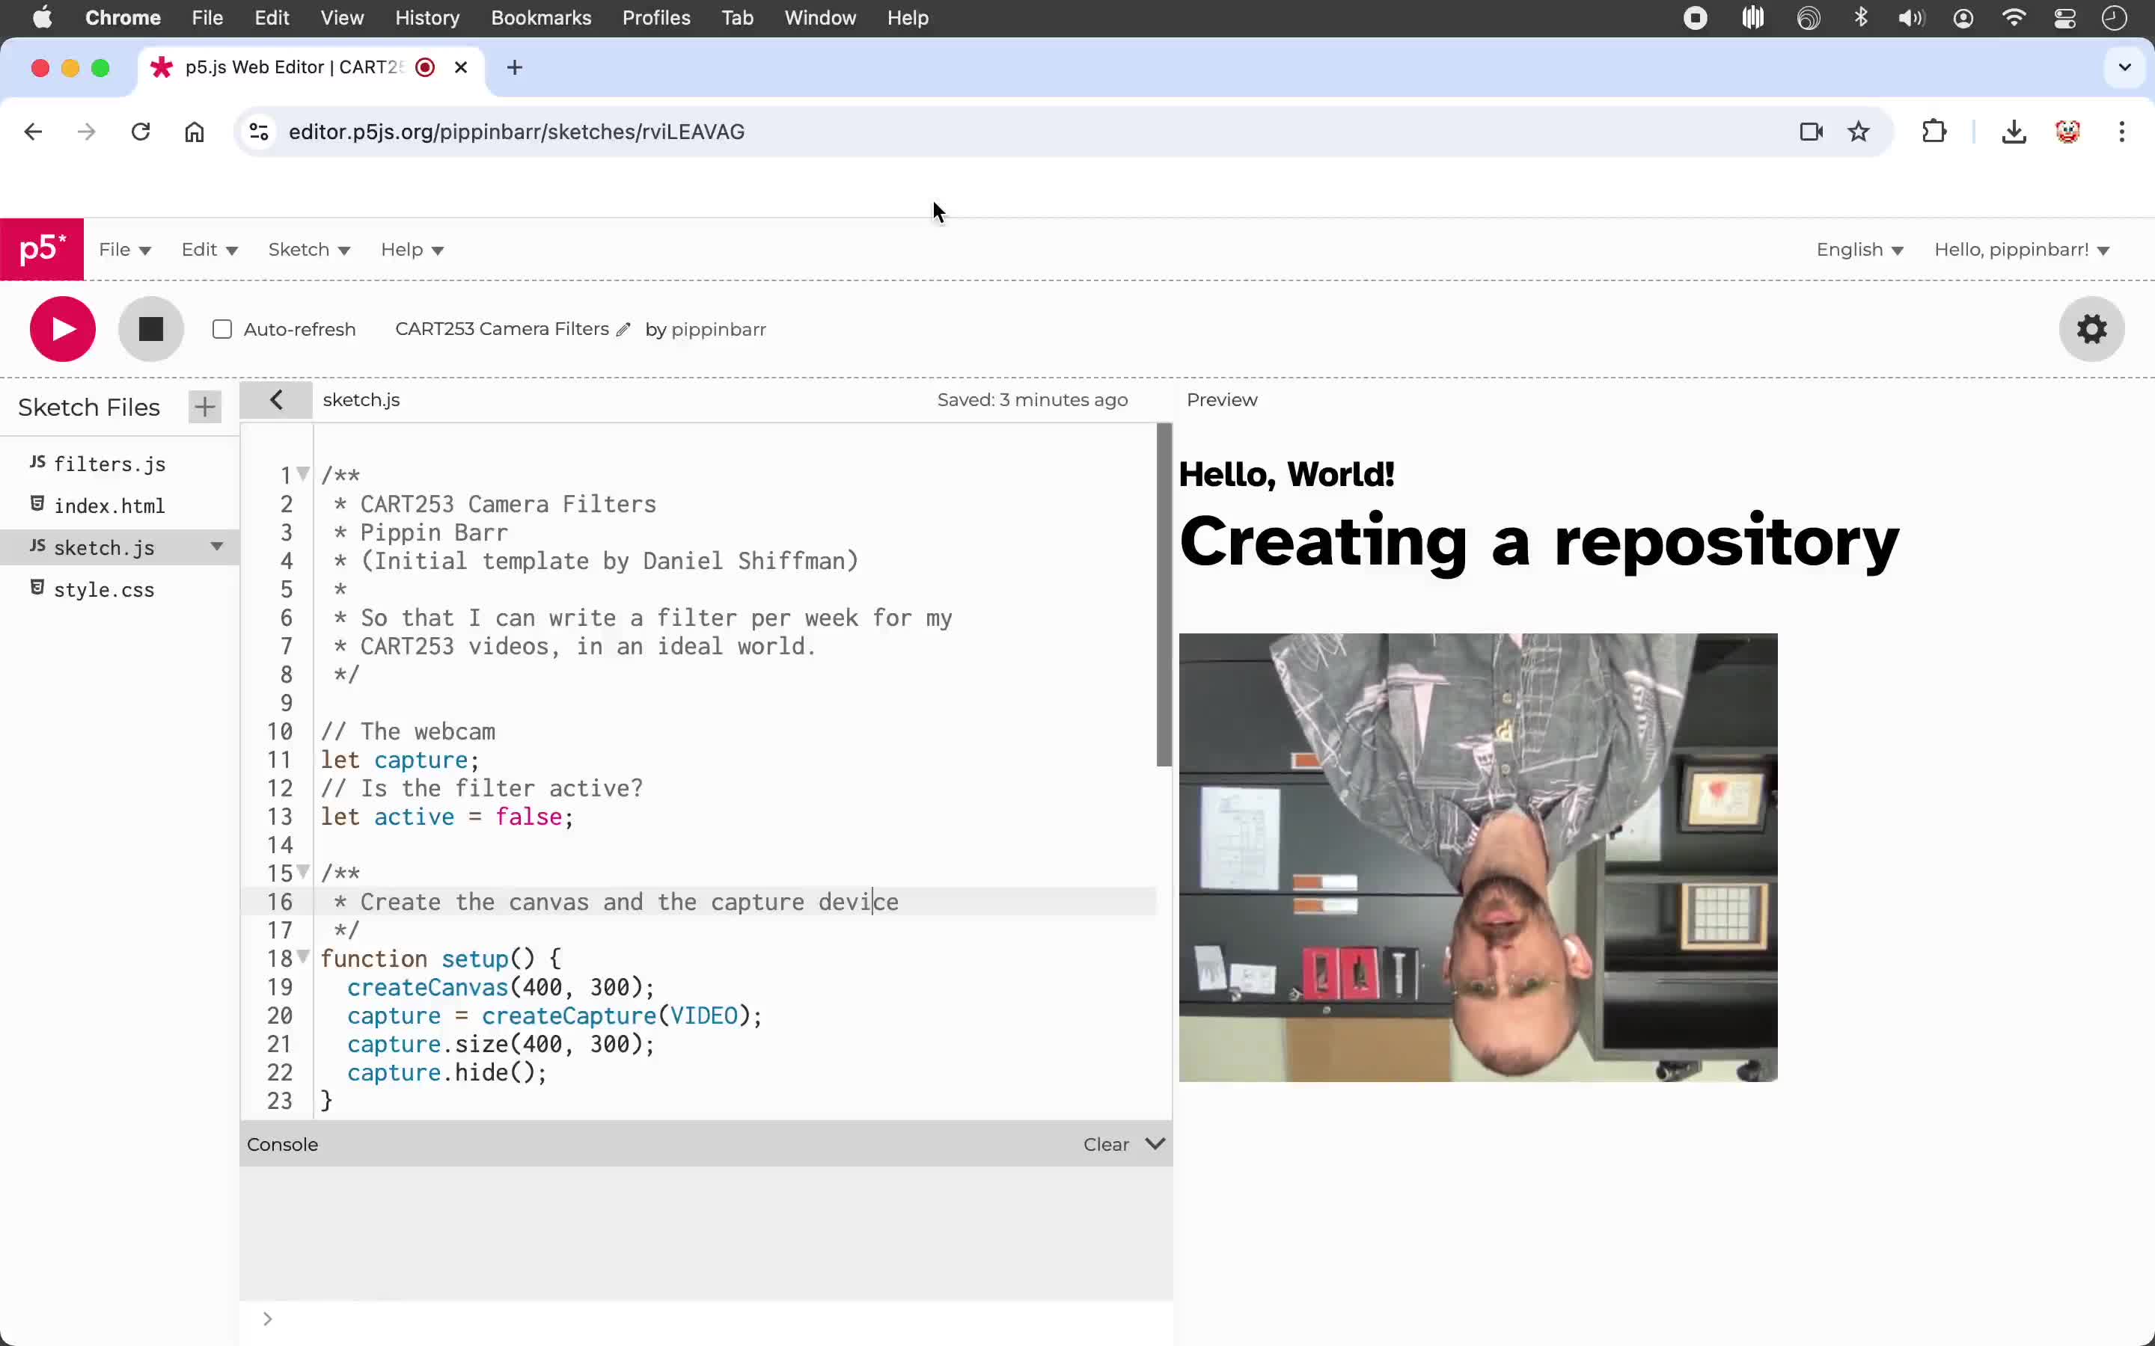Open the editor settings gear
This screenshot has width=2155, height=1346.
pos(2092,329)
